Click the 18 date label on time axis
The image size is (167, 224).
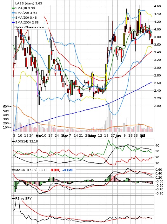[26, 135]
